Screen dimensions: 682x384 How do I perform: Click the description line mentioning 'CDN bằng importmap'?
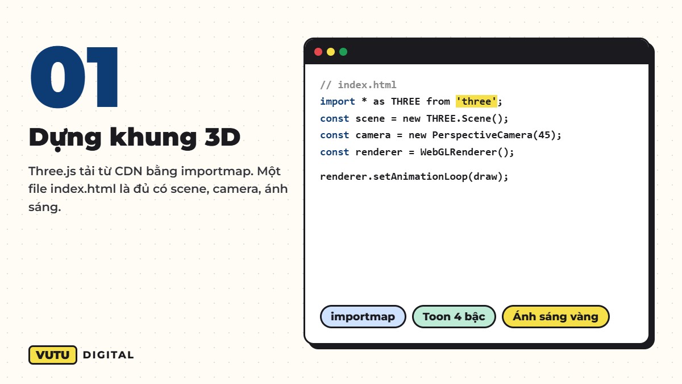tap(155, 171)
